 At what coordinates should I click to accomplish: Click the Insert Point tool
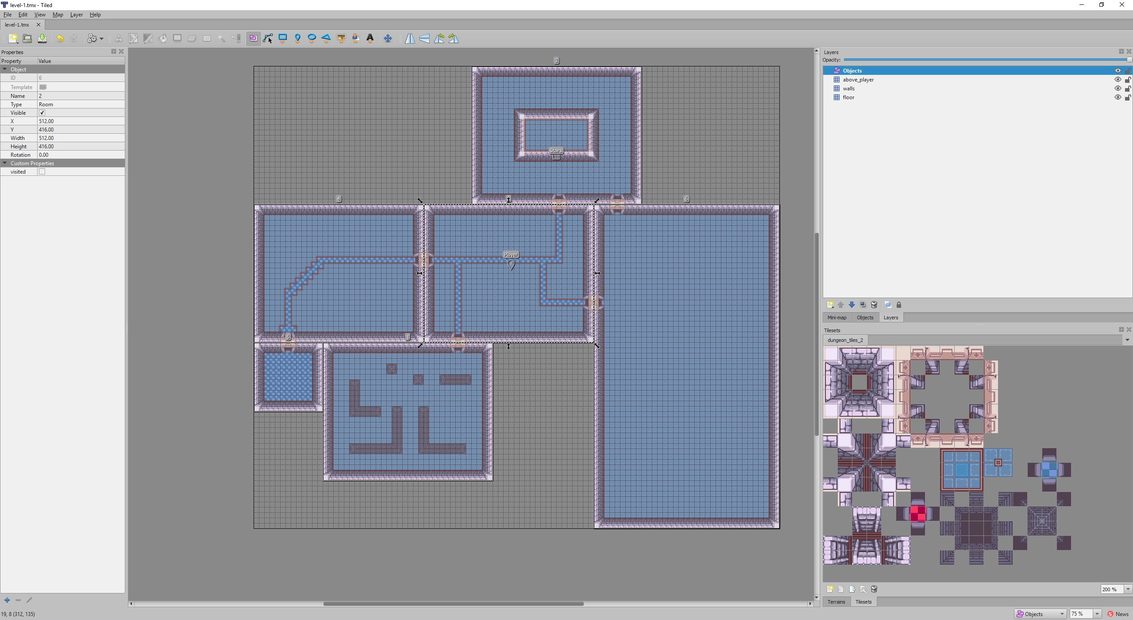tap(297, 39)
